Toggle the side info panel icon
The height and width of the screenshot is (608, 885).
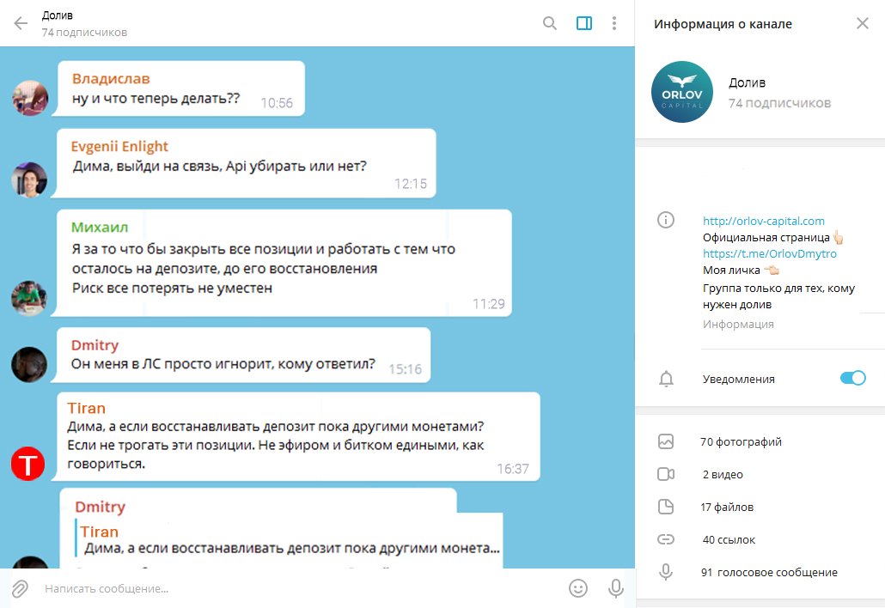tap(584, 23)
